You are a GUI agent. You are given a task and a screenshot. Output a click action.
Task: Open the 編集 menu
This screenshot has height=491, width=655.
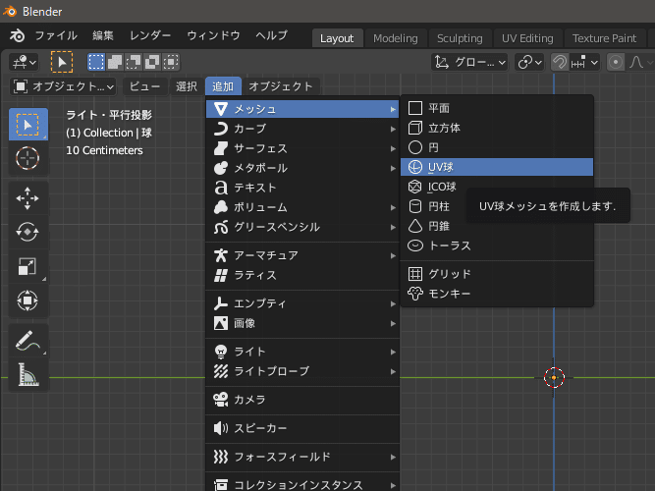pyautogui.click(x=103, y=36)
